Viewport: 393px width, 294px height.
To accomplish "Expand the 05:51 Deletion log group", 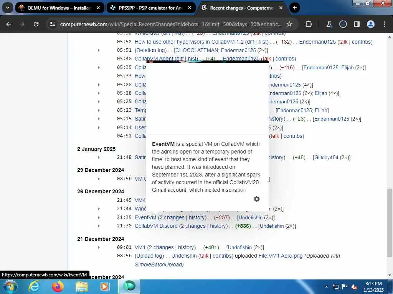I will pyautogui.click(x=99, y=51).
